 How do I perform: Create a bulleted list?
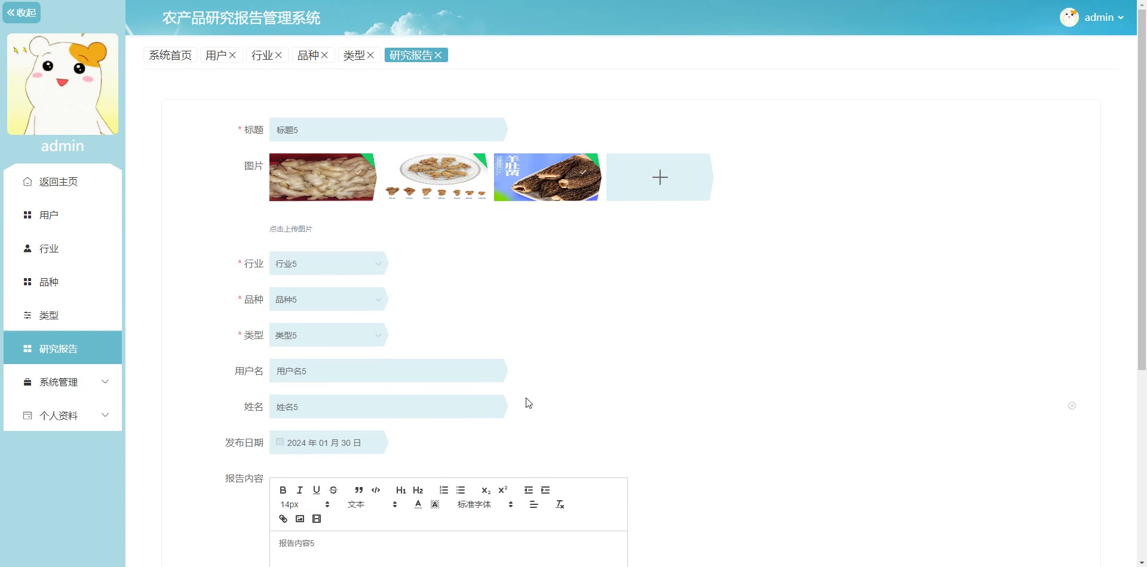click(x=461, y=490)
